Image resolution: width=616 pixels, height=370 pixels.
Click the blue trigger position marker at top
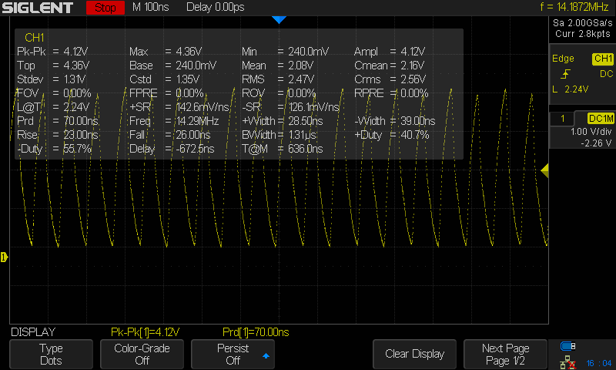(x=279, y=19)
